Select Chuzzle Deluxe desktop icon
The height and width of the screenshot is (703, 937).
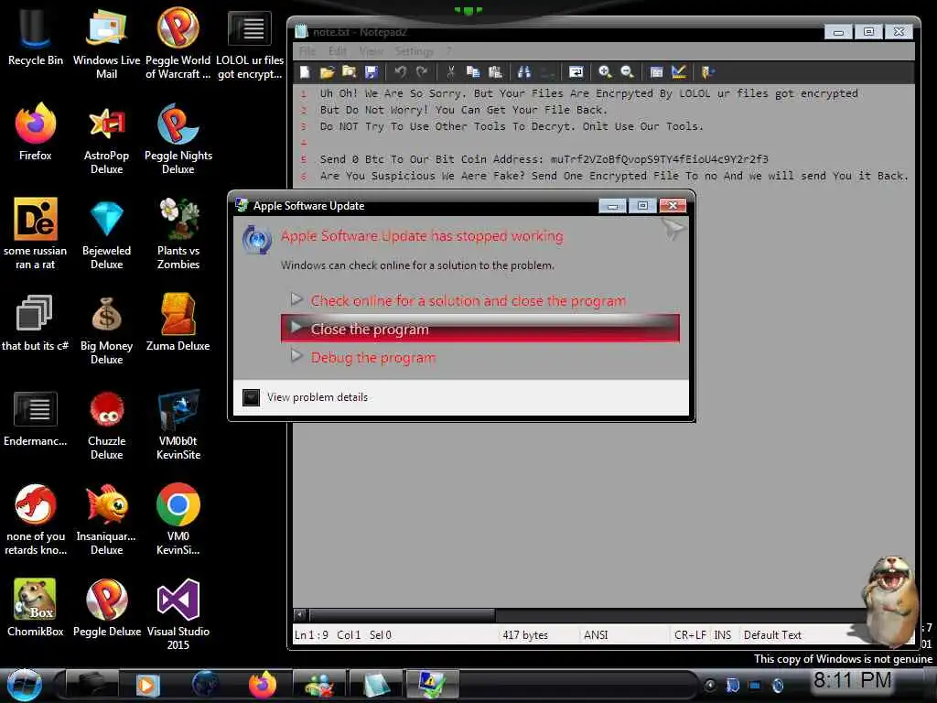(106, 425)
